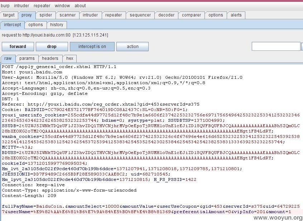Click the POST /apply_general_order.xhtml request line

[59, 67]
